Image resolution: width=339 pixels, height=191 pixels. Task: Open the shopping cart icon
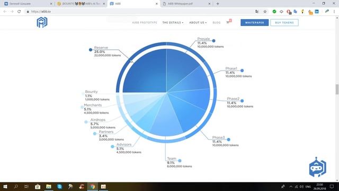(x=228, y=22)
